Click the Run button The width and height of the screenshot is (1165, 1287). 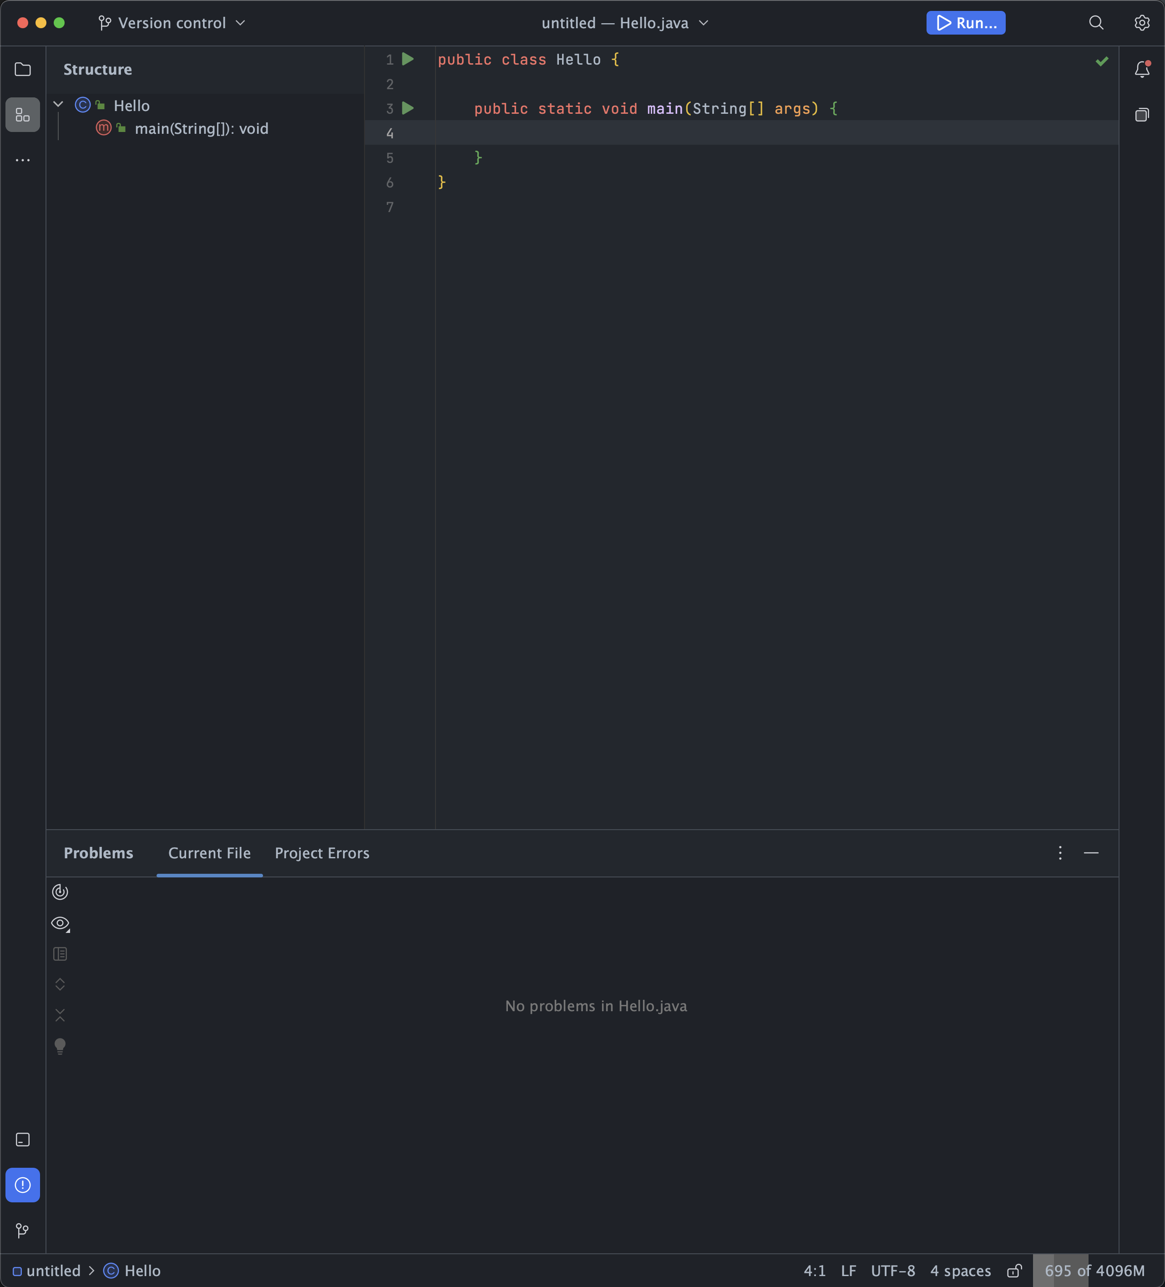(965, 22)
